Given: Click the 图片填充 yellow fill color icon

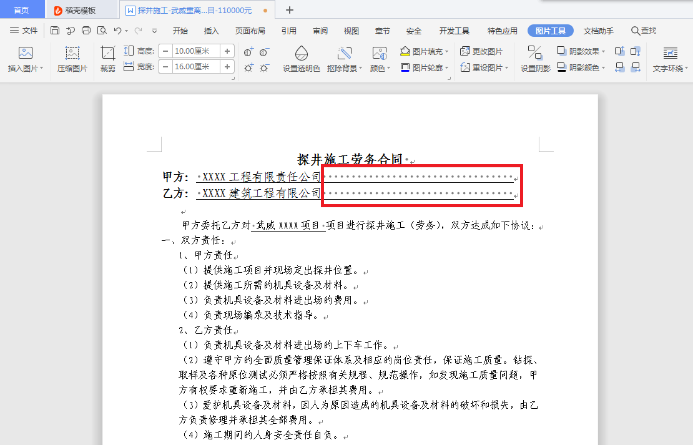Looking at the screenshot, I should (x=405, y=52).
